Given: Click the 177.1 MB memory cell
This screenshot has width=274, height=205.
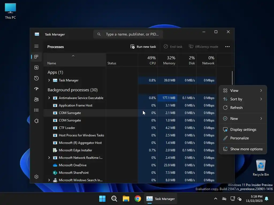Looking at the screenshot, I should (168, 98).
